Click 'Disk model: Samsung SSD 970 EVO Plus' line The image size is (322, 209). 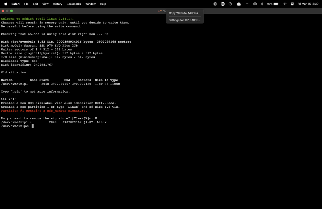39,46
